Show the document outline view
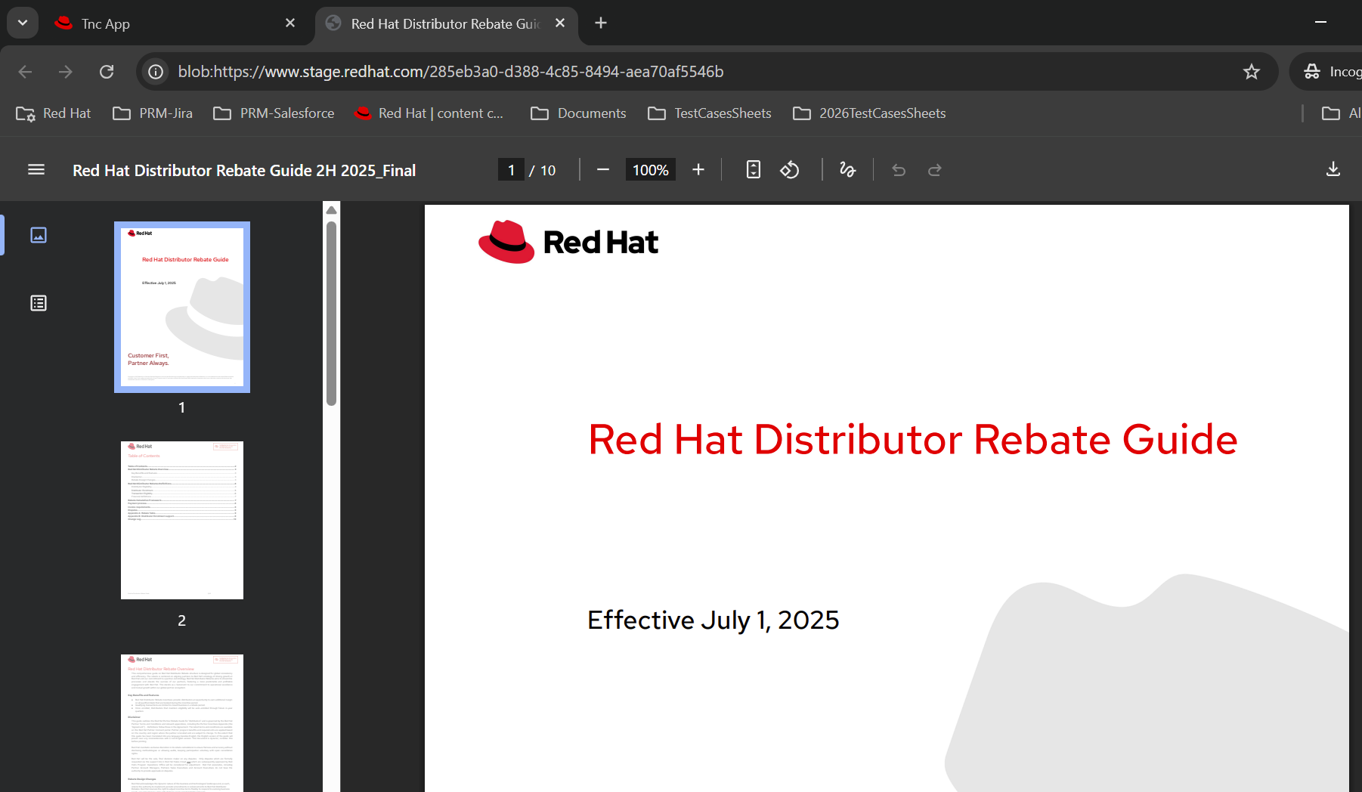 click(39, 303)
